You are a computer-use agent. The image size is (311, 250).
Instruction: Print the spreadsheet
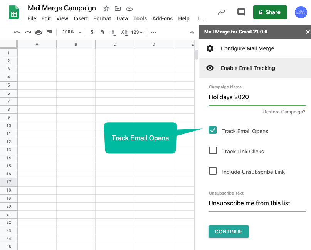[x=39, y=32]
